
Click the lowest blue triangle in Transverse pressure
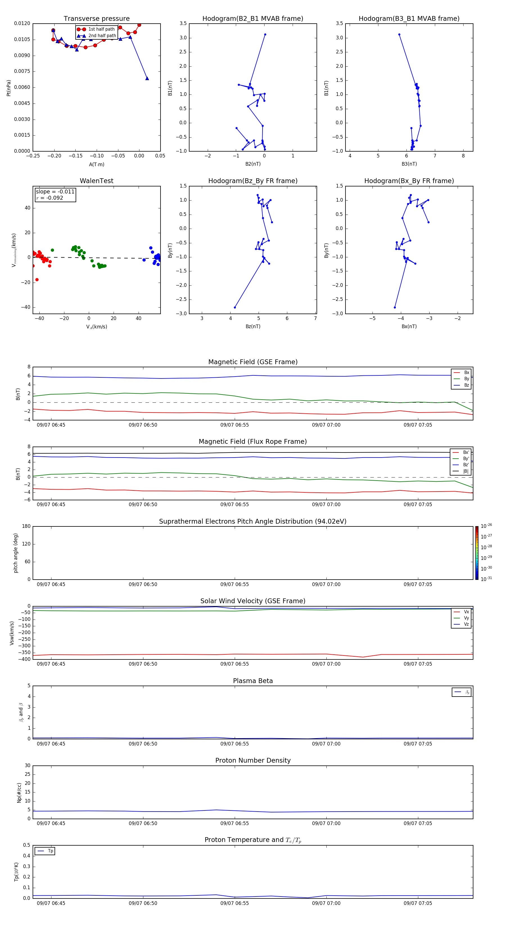click(147, 78)
